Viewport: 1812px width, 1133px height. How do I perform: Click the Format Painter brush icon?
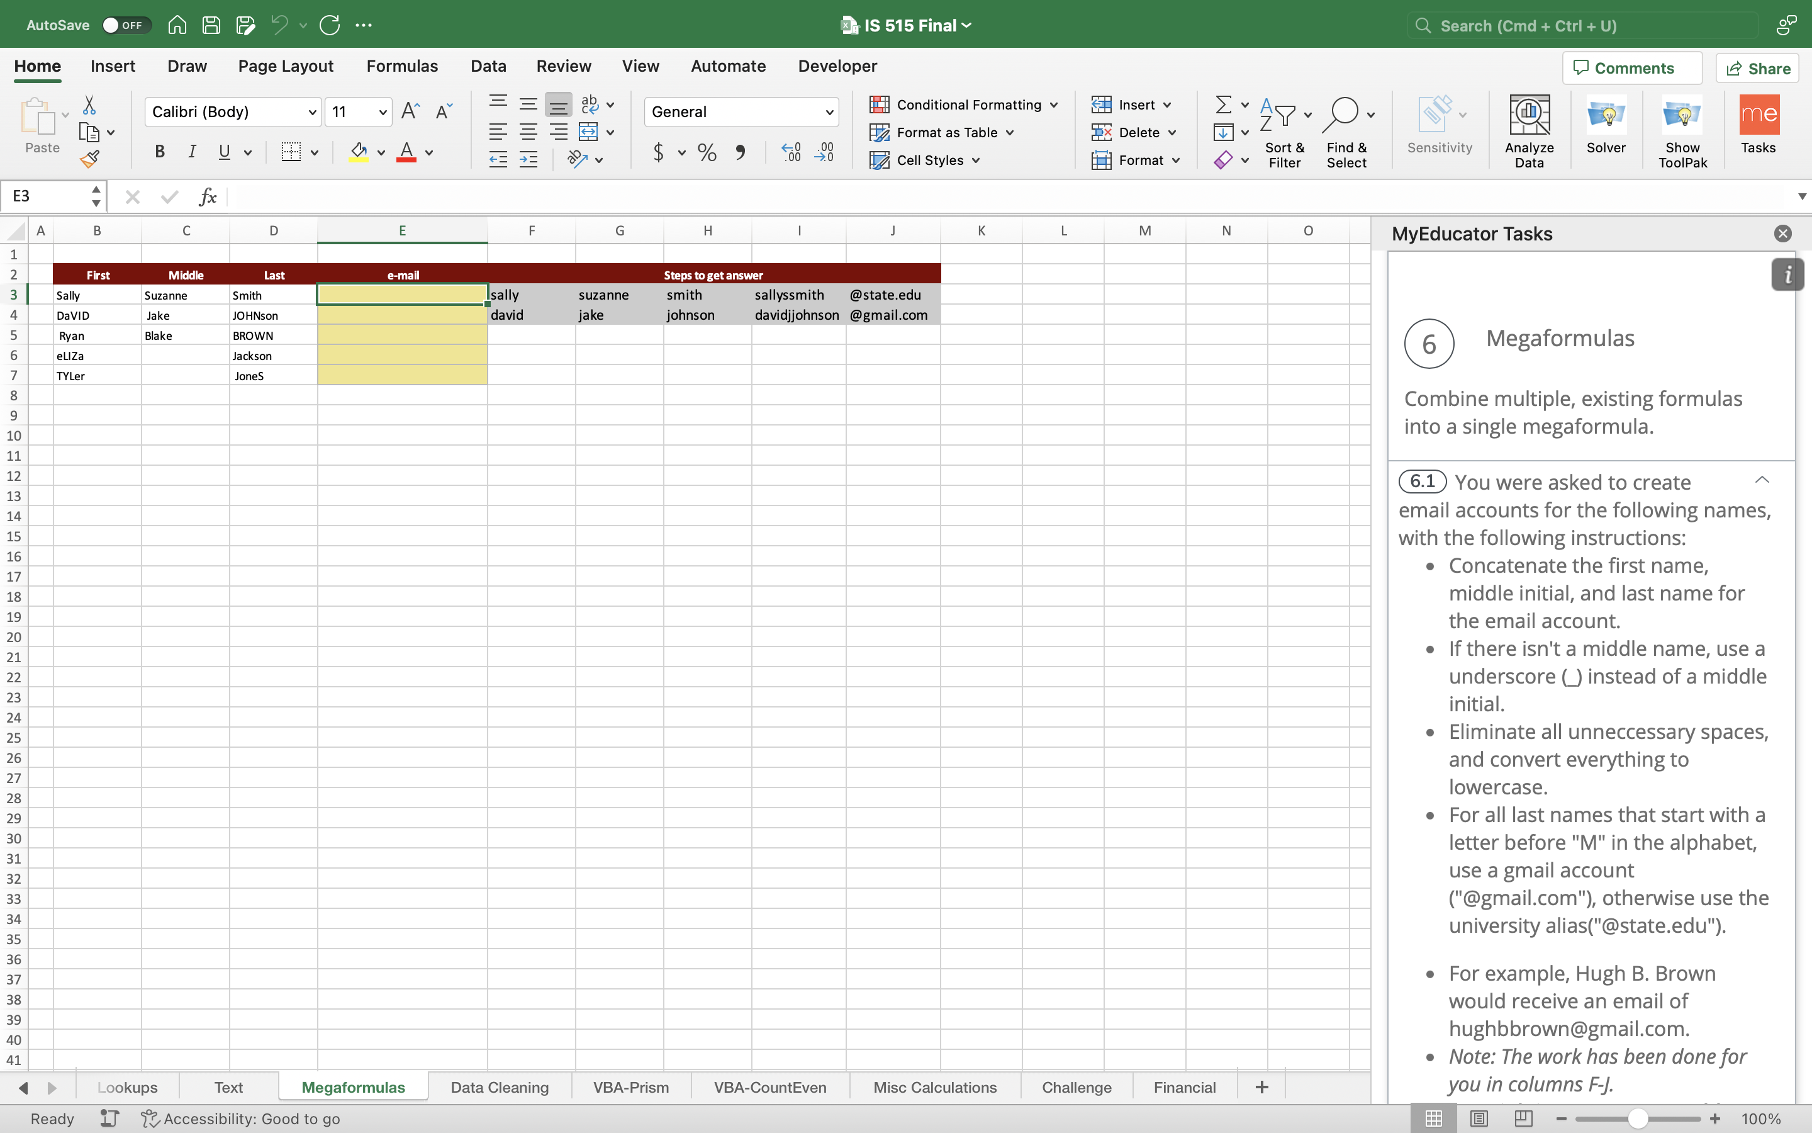point(89,159)
